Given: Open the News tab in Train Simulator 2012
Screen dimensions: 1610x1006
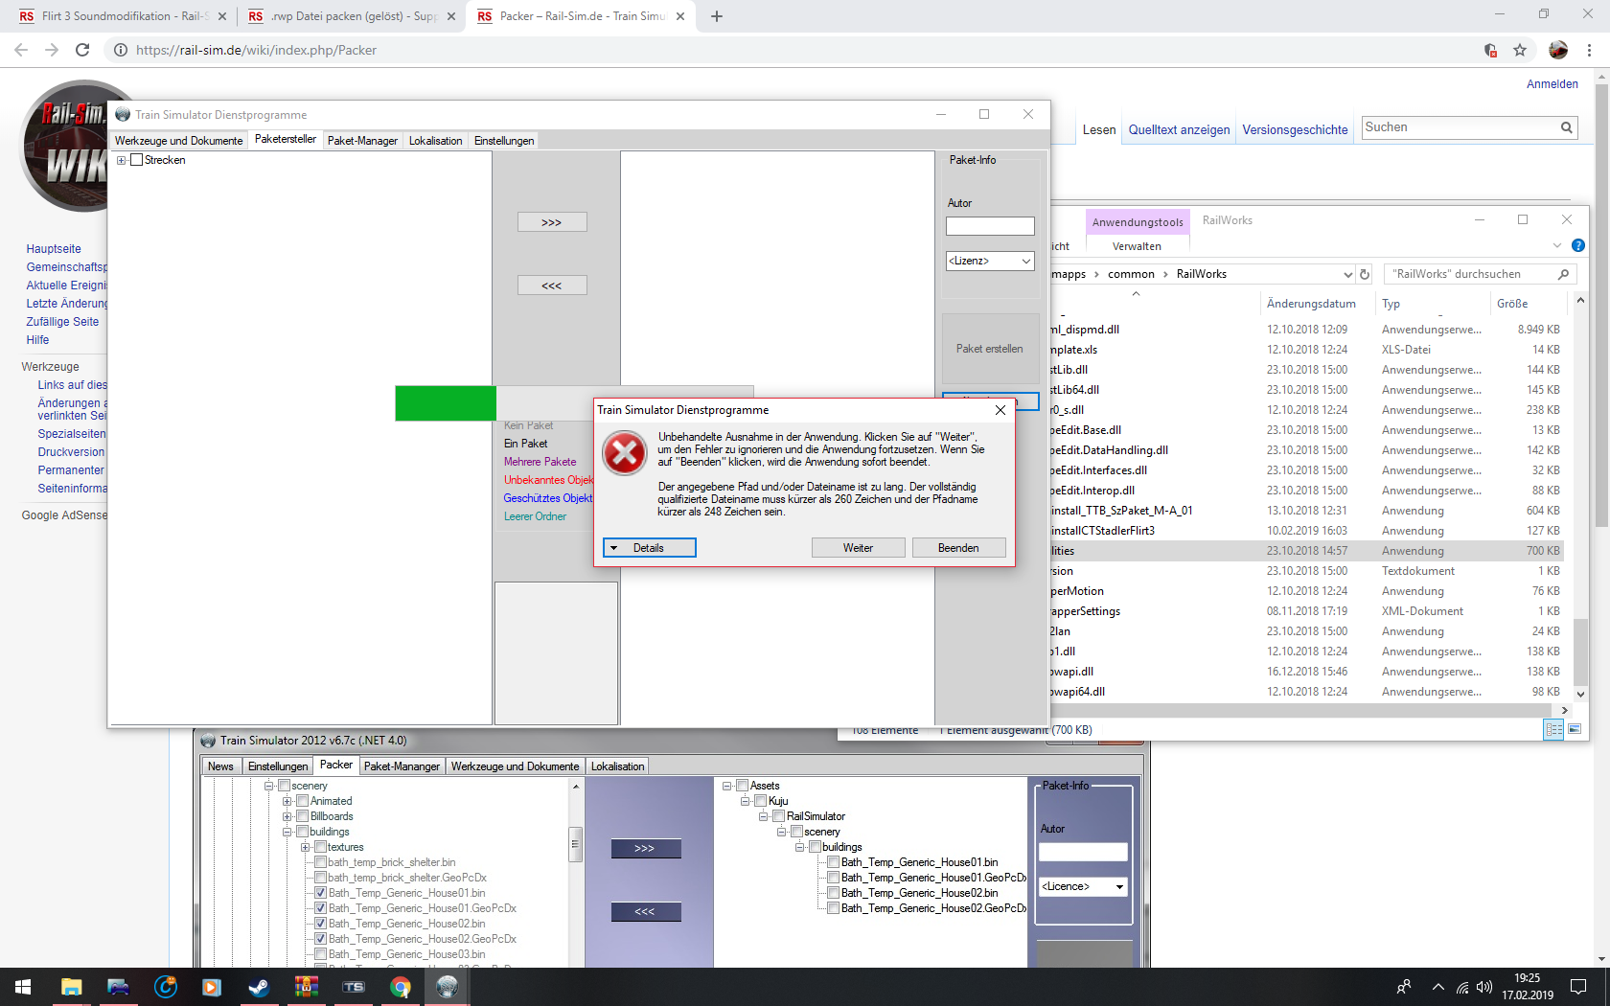Looking at the screenshot, I should click(220, 766).
